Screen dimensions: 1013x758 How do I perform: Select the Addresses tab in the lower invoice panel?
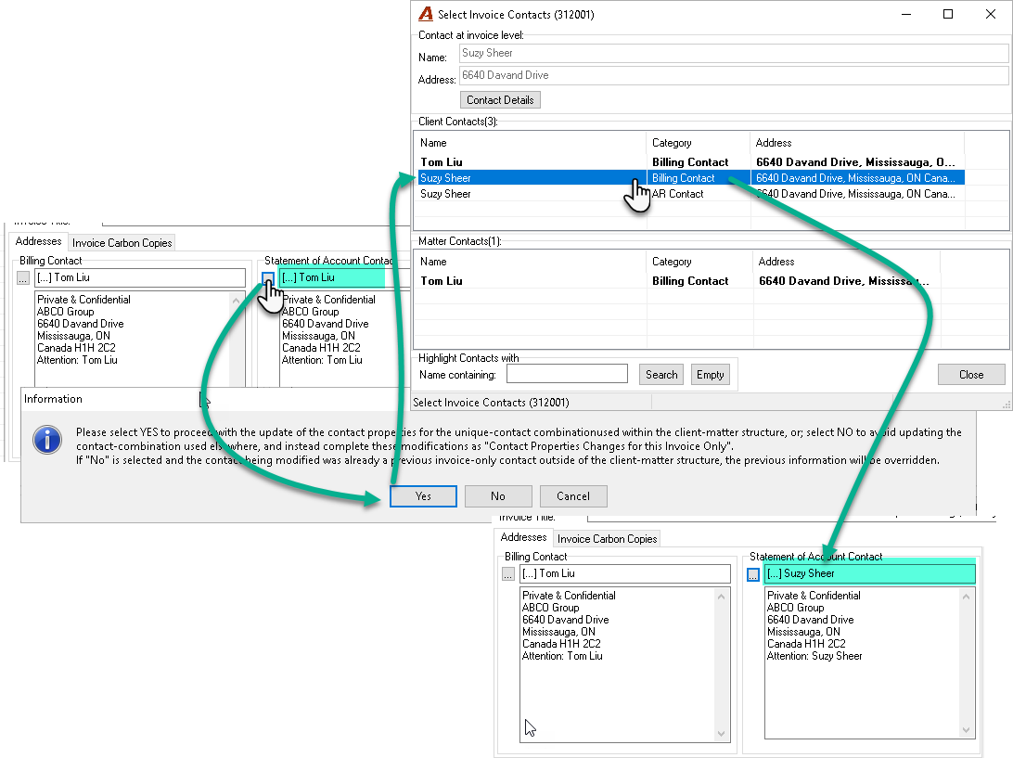[x=524, y=537]
